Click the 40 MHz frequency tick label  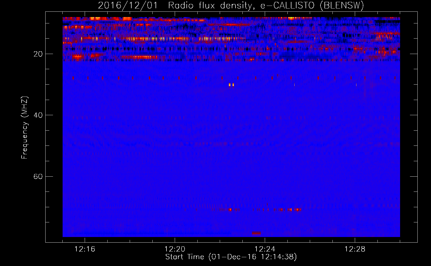click(x=38, y=115)
